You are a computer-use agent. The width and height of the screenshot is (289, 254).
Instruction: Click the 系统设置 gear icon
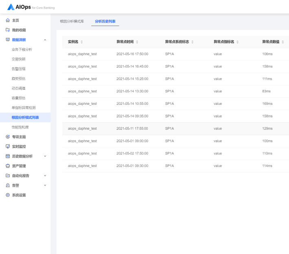(x=8, y=195)
